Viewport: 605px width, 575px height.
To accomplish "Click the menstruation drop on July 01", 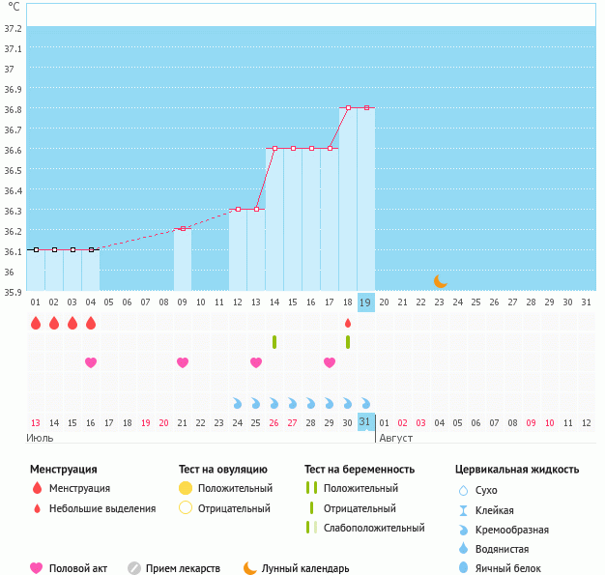I will [36, 323].
